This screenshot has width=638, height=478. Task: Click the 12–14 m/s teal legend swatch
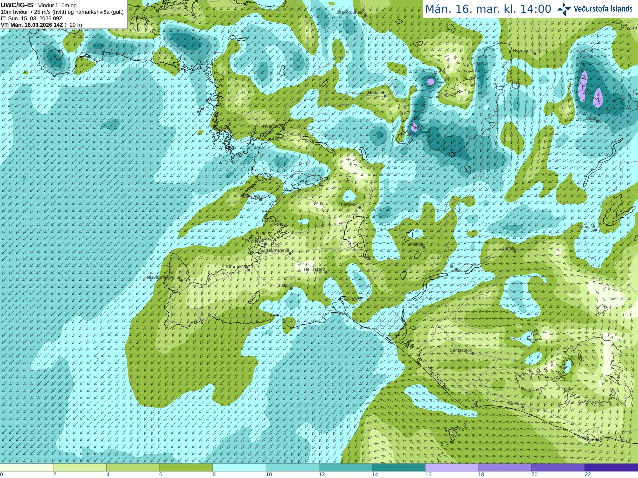(345, 468)
